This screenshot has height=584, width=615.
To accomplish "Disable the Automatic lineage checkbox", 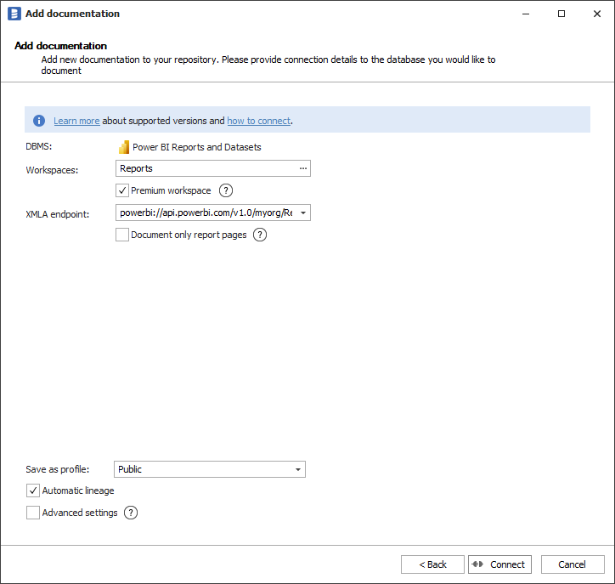I will 33,490.
